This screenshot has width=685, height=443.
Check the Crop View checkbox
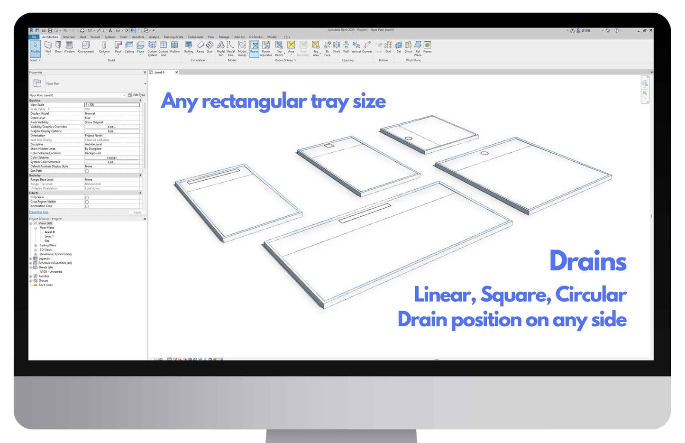pyautogui.click(x=87, y=197)
